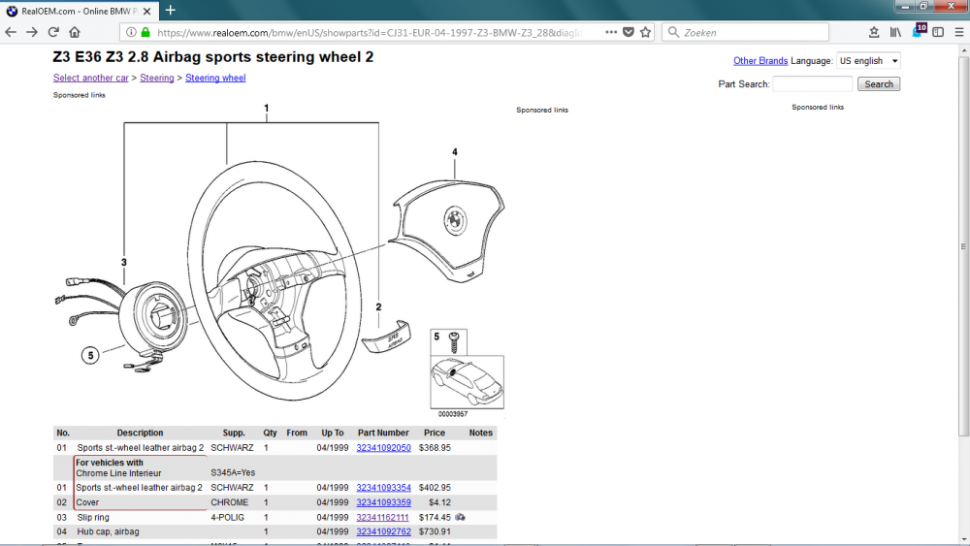This screenshot has width=970, height=546.
Task: Click the steering wheel parts diagram
Action: tap(279, 260)
